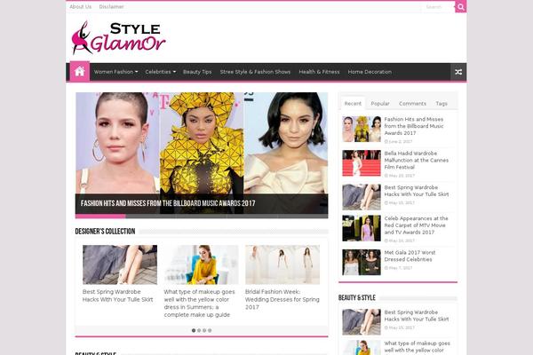533x355 pixels.
Task: Open Celeb Appearances at MTV Awards link
Action: pyautogui.click(x=416, y=225)
